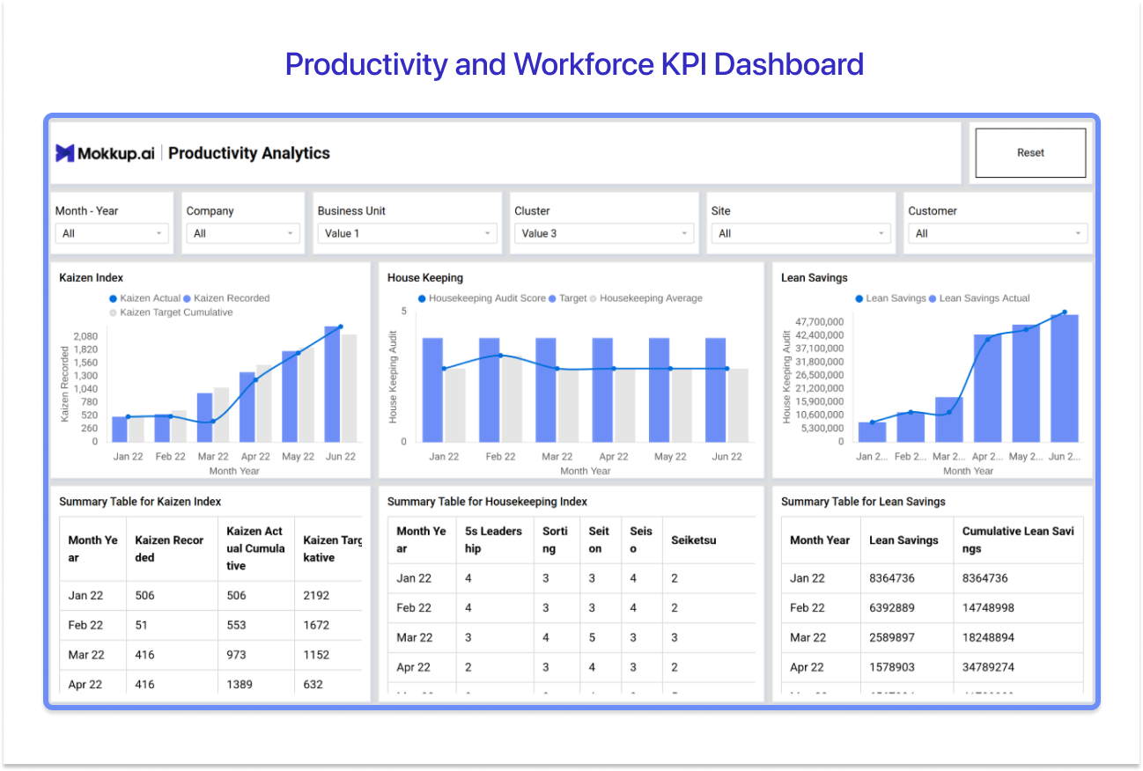Click the Summary Table for Lean Savings title

click(863, 502)
